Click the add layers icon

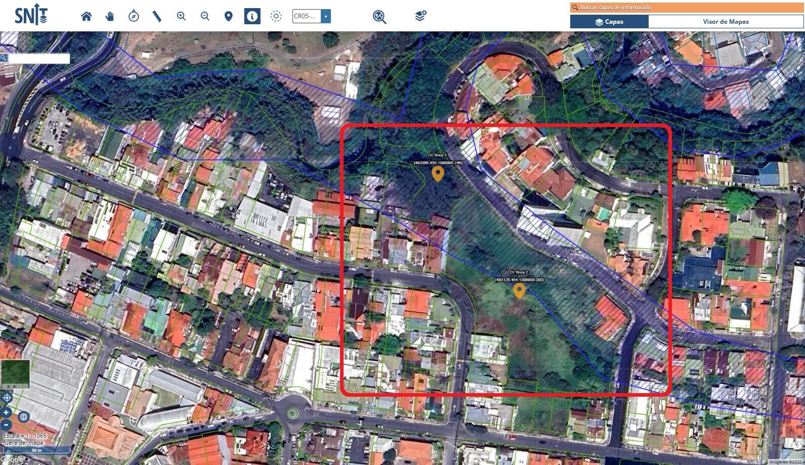coord(420,16)
